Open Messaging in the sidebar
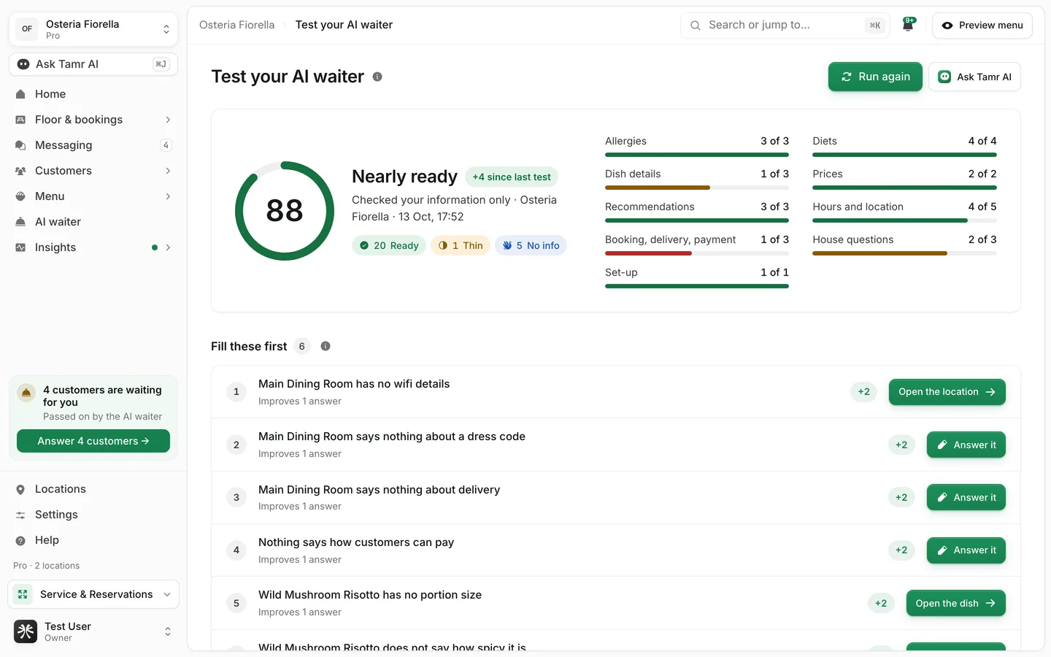The height and width of the screenshot is (657, 1051). click(93, 145)
